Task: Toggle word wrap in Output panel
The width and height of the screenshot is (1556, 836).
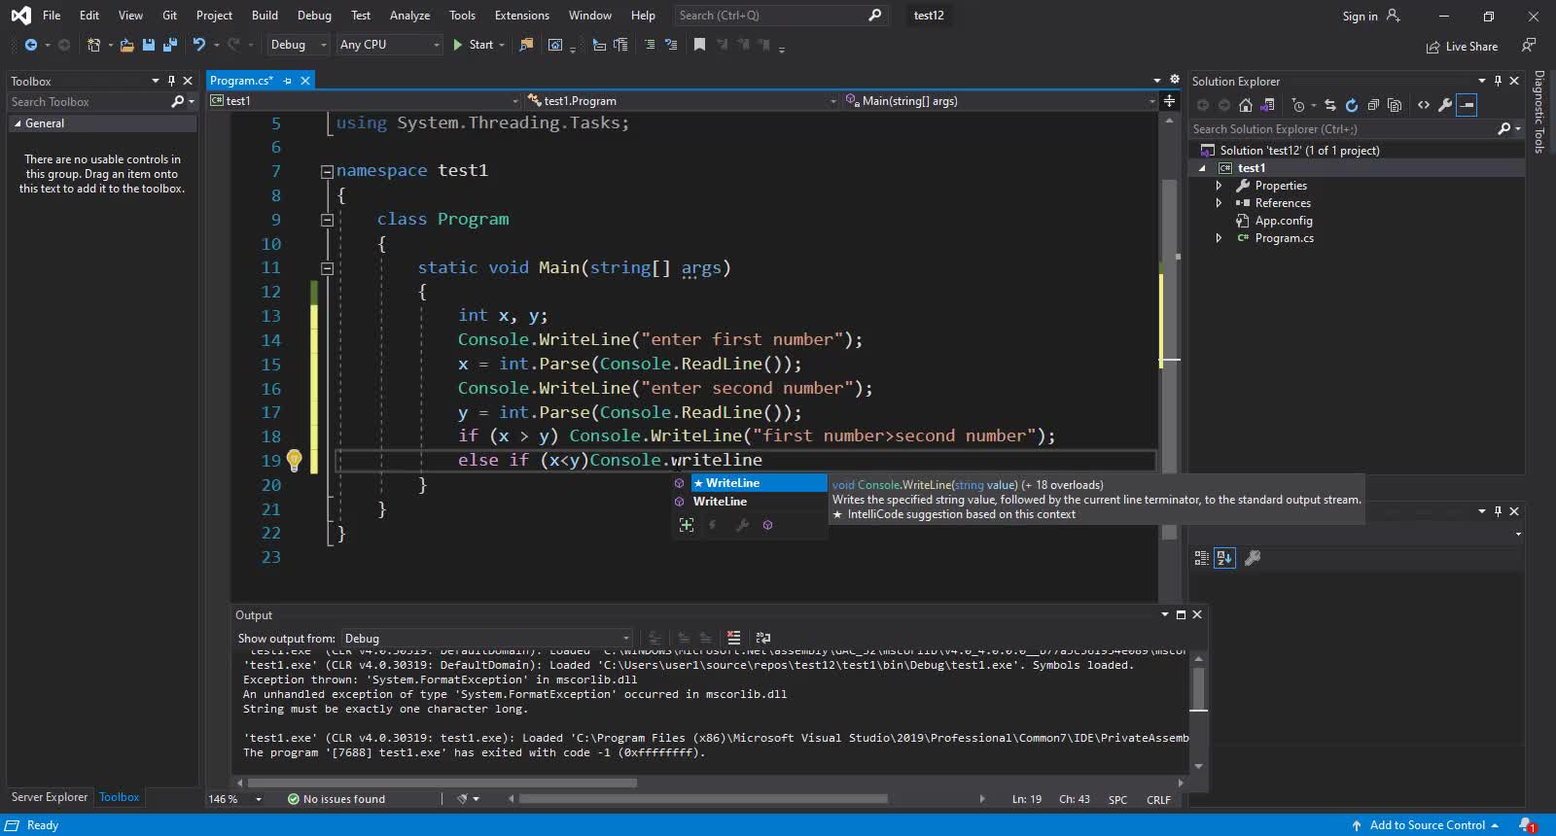Action: 763,638
